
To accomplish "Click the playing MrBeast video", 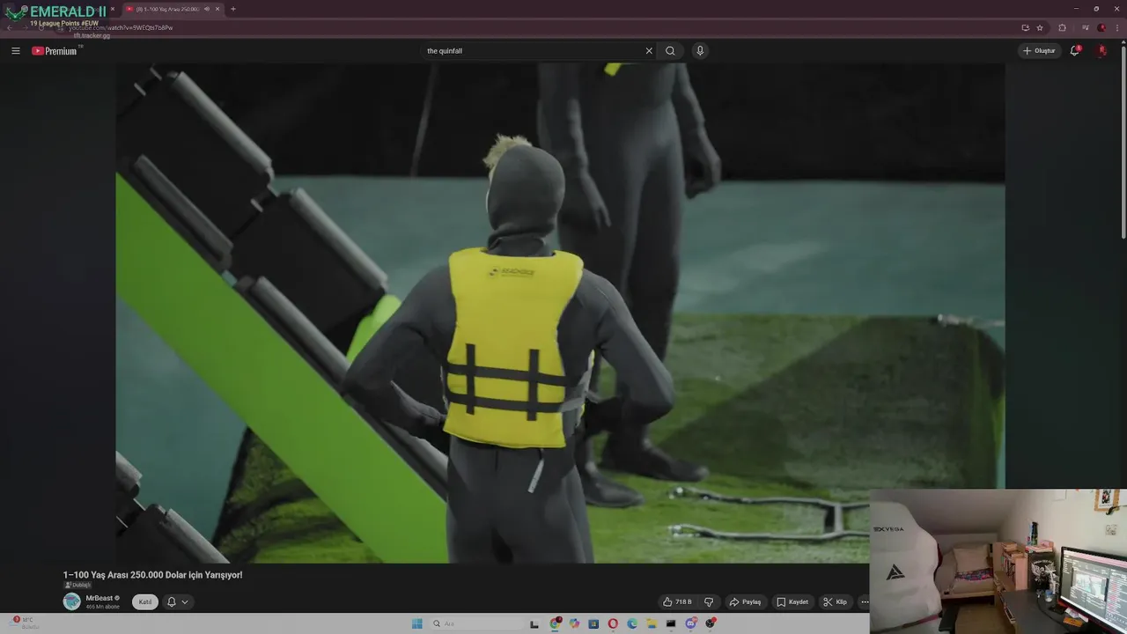I will [x=560, y=313].
